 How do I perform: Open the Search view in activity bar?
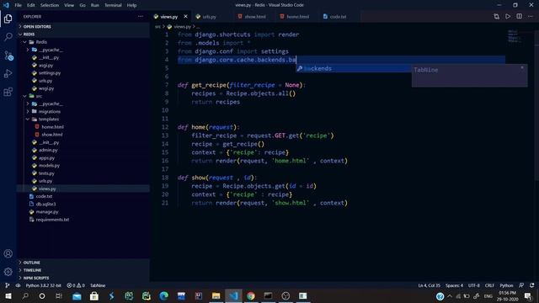(x=8, y=37)
